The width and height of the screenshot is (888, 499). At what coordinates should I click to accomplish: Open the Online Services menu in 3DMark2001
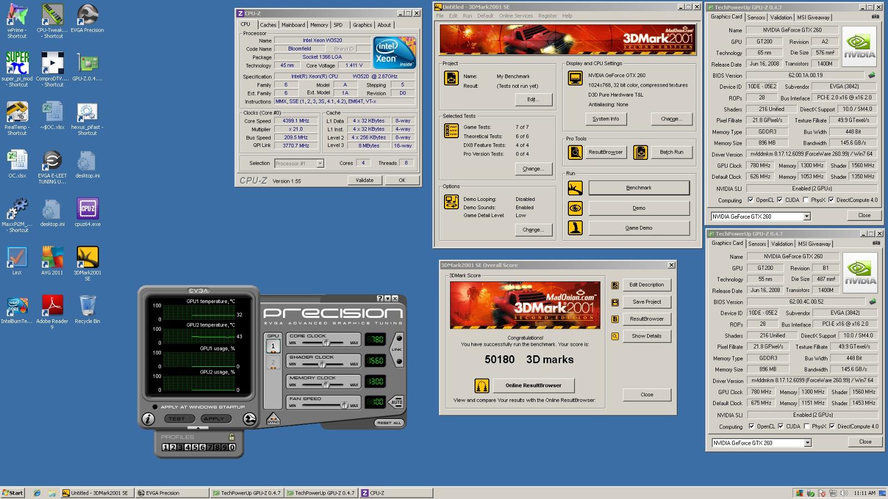pyautogui.click(x=516, y=16)
